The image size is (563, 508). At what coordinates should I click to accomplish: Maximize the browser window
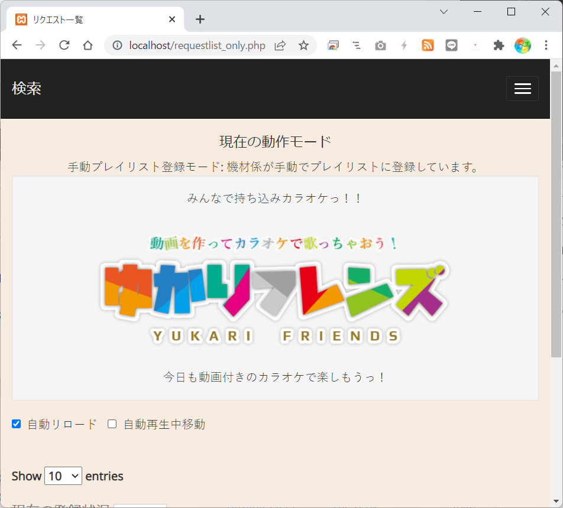point(512,12)
